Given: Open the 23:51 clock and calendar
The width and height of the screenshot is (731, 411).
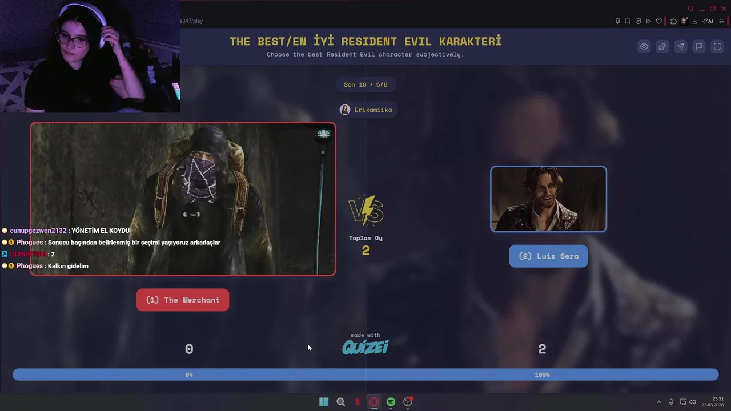Looking at the screenshot, I should 713,402.
